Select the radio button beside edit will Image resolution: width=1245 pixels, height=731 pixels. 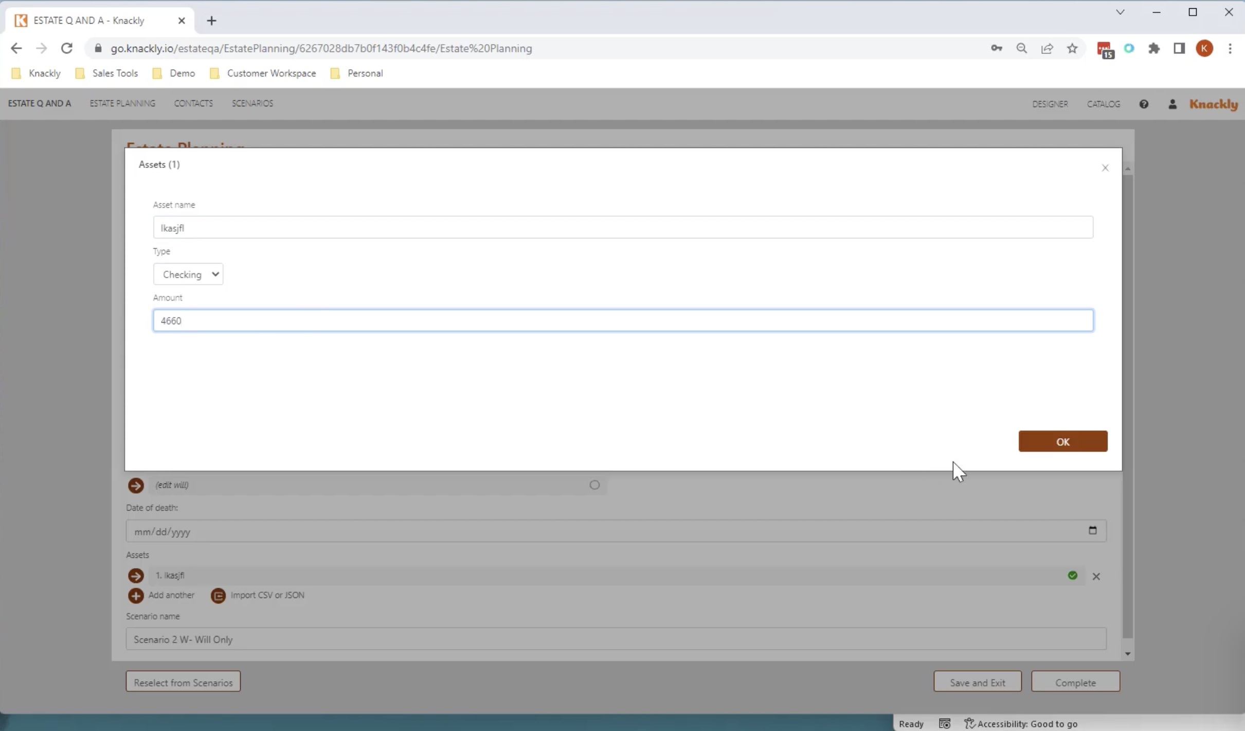(x=594, y=484)
